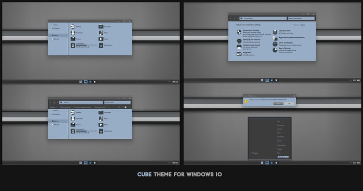The height and width of the screenshot is (191, 363).
Task: Click Yes in the delete confirmation dialog
Action: 278,103
